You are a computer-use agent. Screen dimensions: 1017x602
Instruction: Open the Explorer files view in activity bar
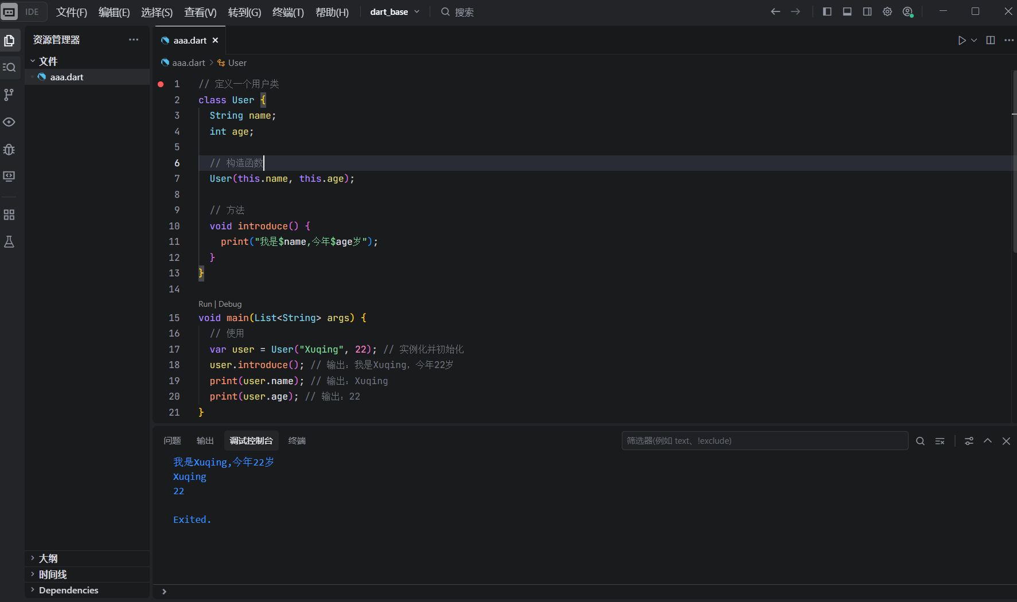click(9, 40)
